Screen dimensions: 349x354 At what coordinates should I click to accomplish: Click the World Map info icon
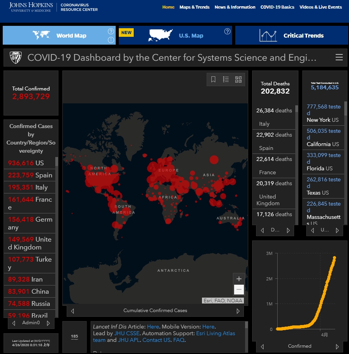pos(111,40)
